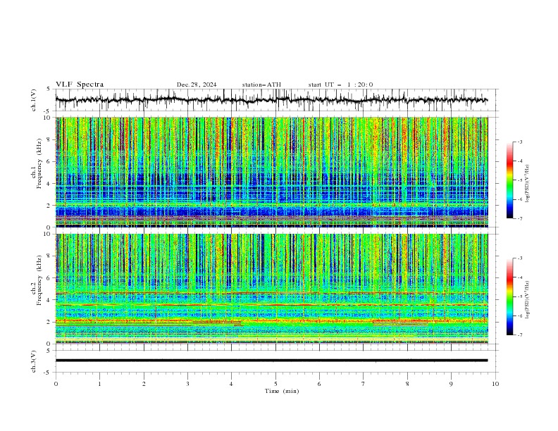
Task: Click the ch.1 spectrogram color scale bar
Action: [x=509, y=180]
